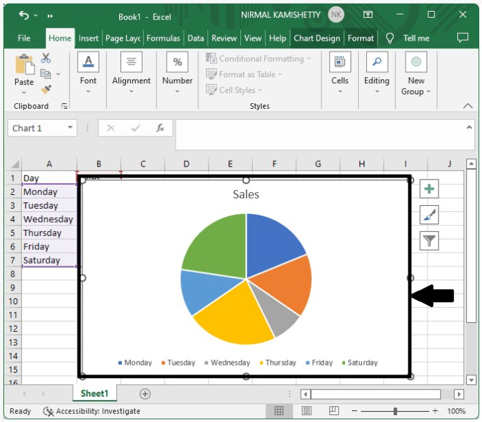Click the Insert Function fx icon

160,128
